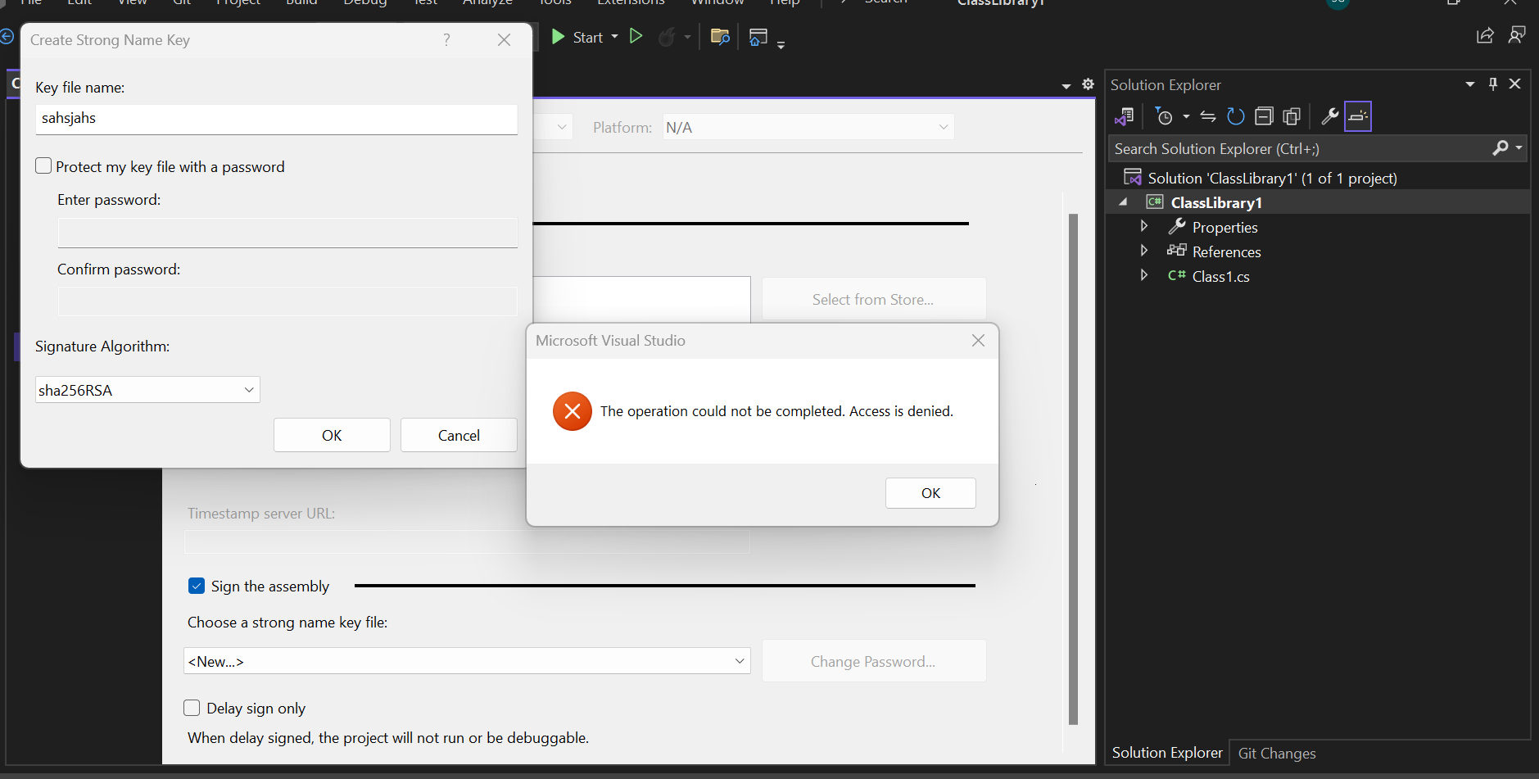Click OK in Create Strong Name Key dialog

[332, 435]
